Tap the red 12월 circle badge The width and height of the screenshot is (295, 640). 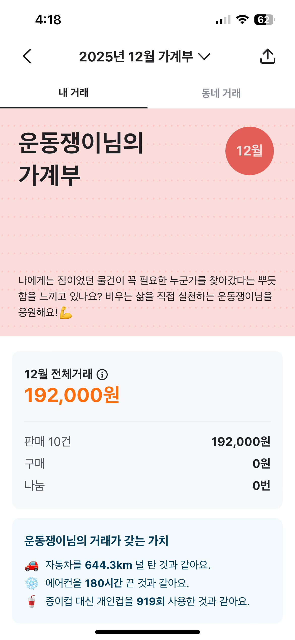point(249,151)
